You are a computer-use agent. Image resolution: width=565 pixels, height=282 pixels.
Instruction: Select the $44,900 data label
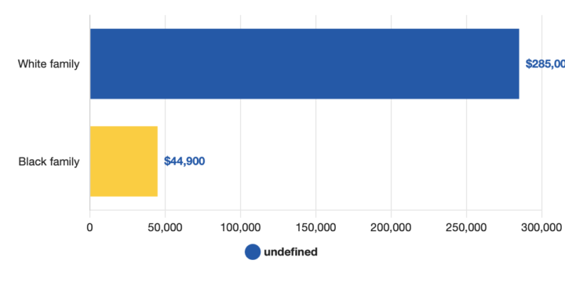coord(184,161)
